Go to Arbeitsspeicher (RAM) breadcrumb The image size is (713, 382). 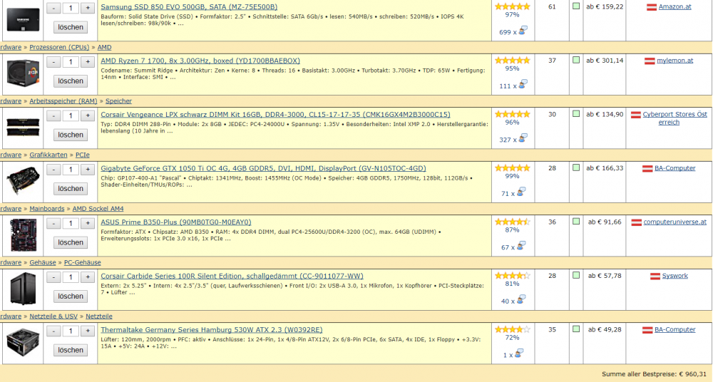[63, 101]
